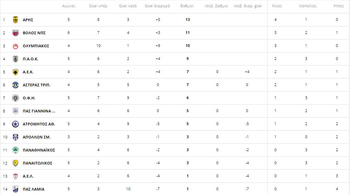
Task: Click the Α.Ε.Κ. yellow eagle crest
Action: 15,72
